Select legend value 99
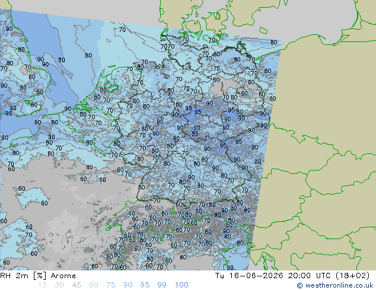Viewport: 376px width, 290px height. [162, 285]
